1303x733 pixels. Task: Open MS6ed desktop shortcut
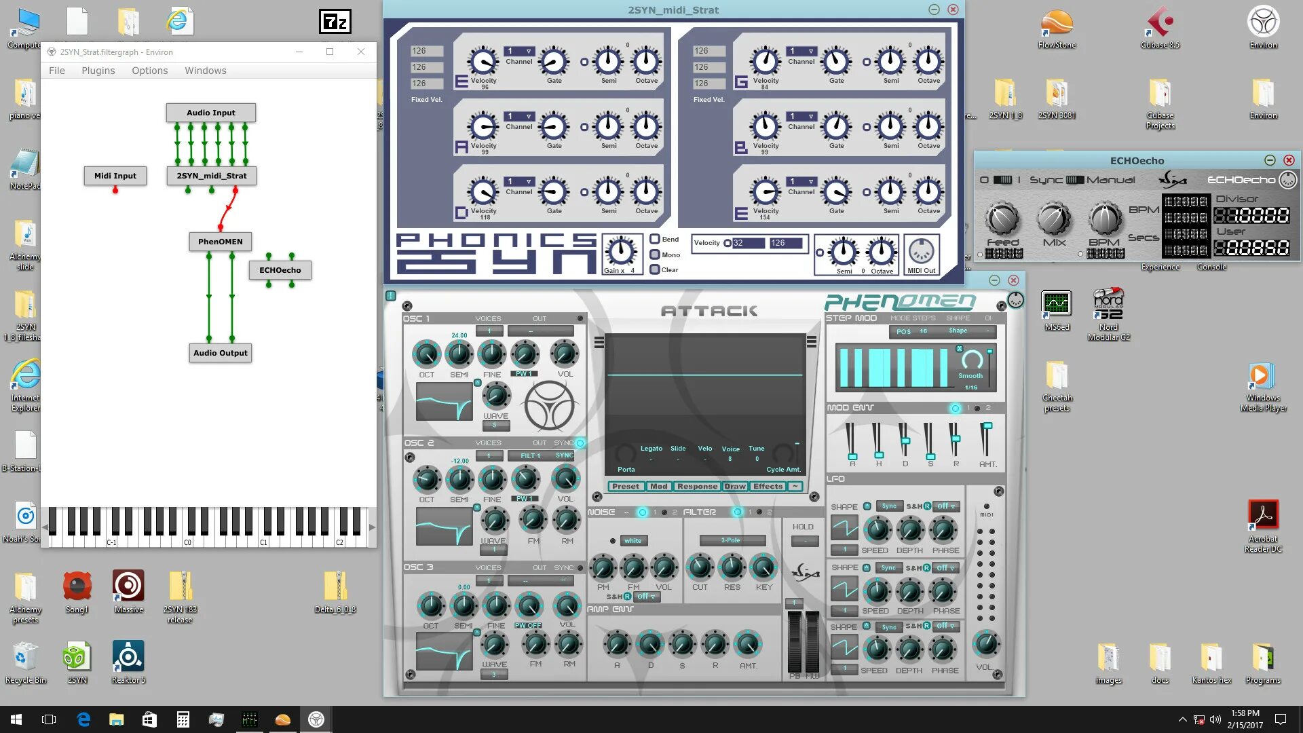(x=1057, y=311)
